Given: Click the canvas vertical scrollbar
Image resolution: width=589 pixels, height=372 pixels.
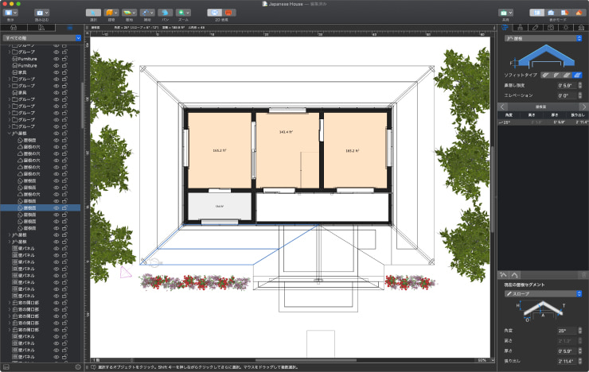Looking at the screenshot, I should point(493,189).
